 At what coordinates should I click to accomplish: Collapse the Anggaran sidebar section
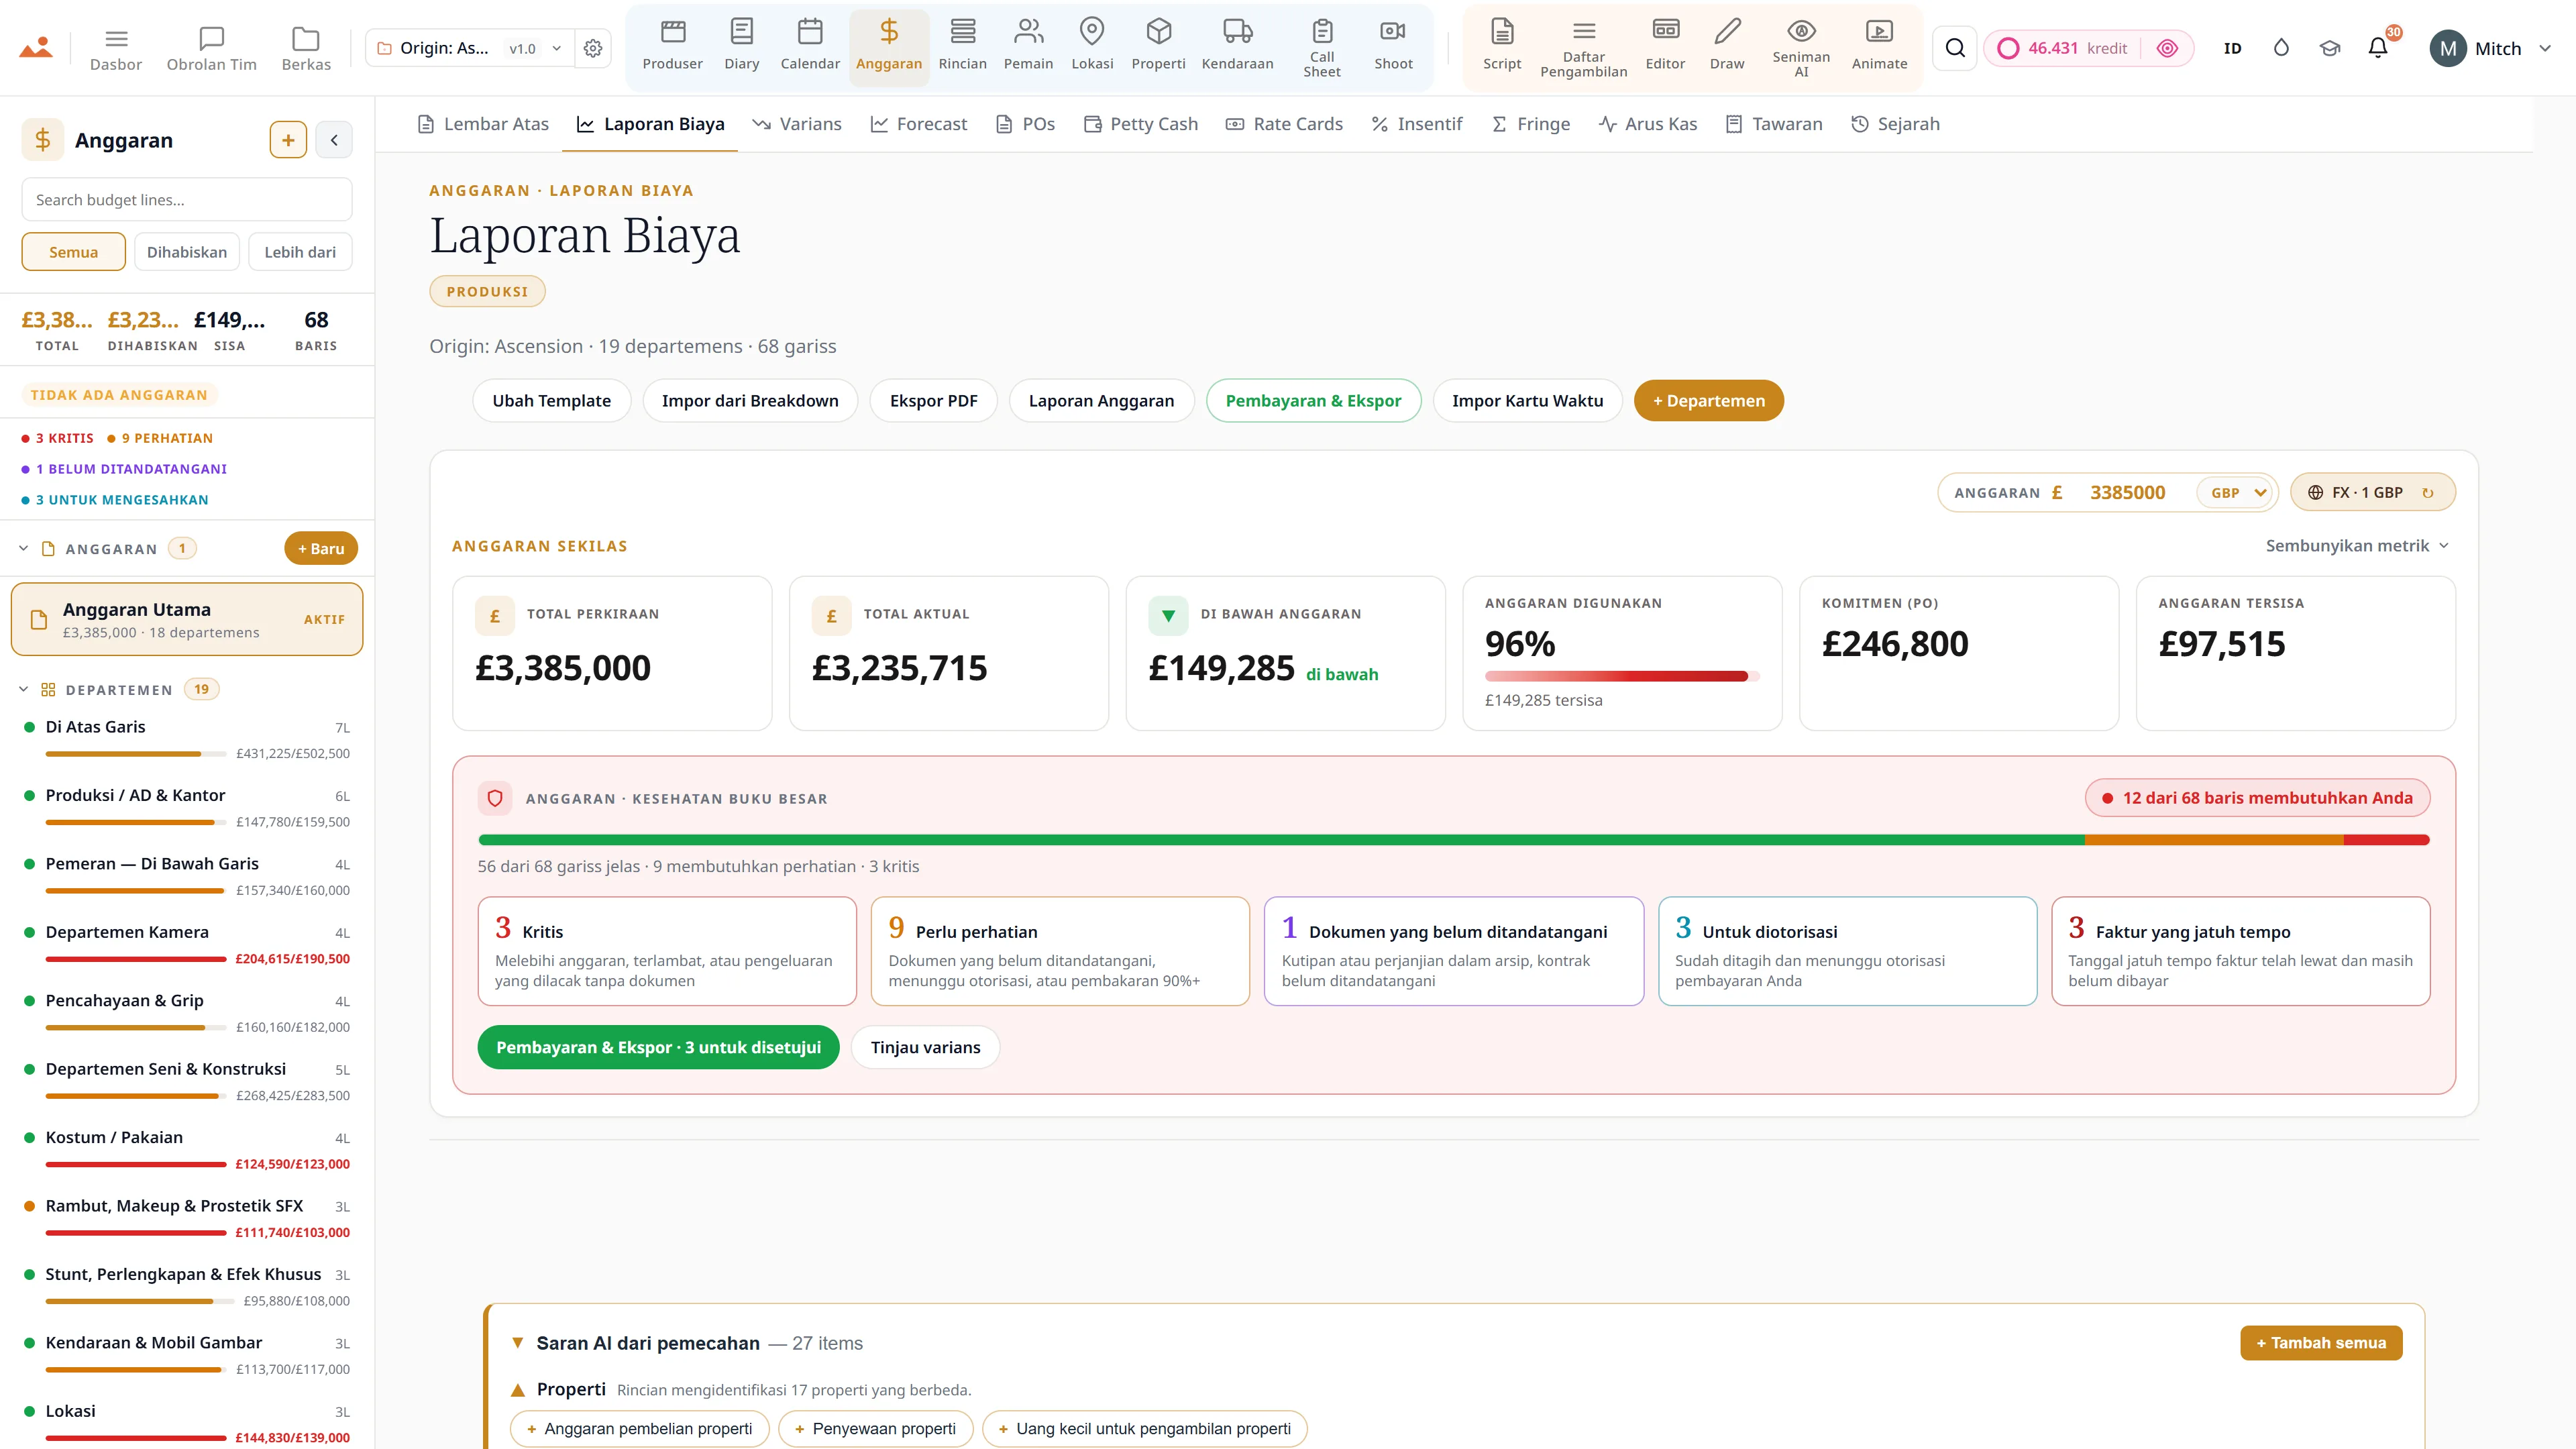[24, 548]
